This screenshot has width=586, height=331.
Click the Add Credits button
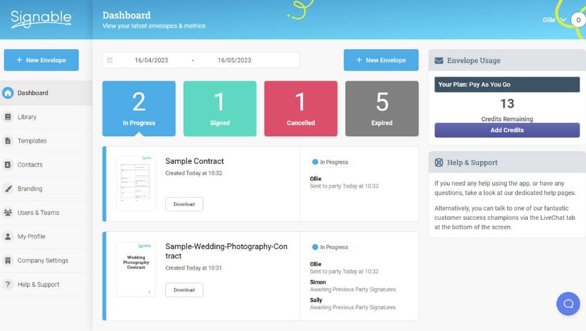507,130
